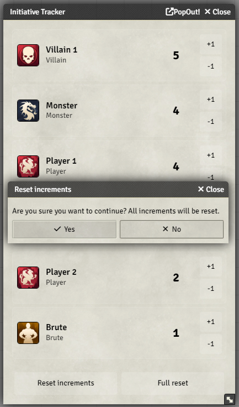This screenshot has height=407, width=239.
Task: Cancel reset with the No button
Action: (x=172, y=229)
